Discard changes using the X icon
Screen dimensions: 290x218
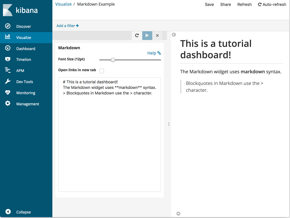point(157,35)
